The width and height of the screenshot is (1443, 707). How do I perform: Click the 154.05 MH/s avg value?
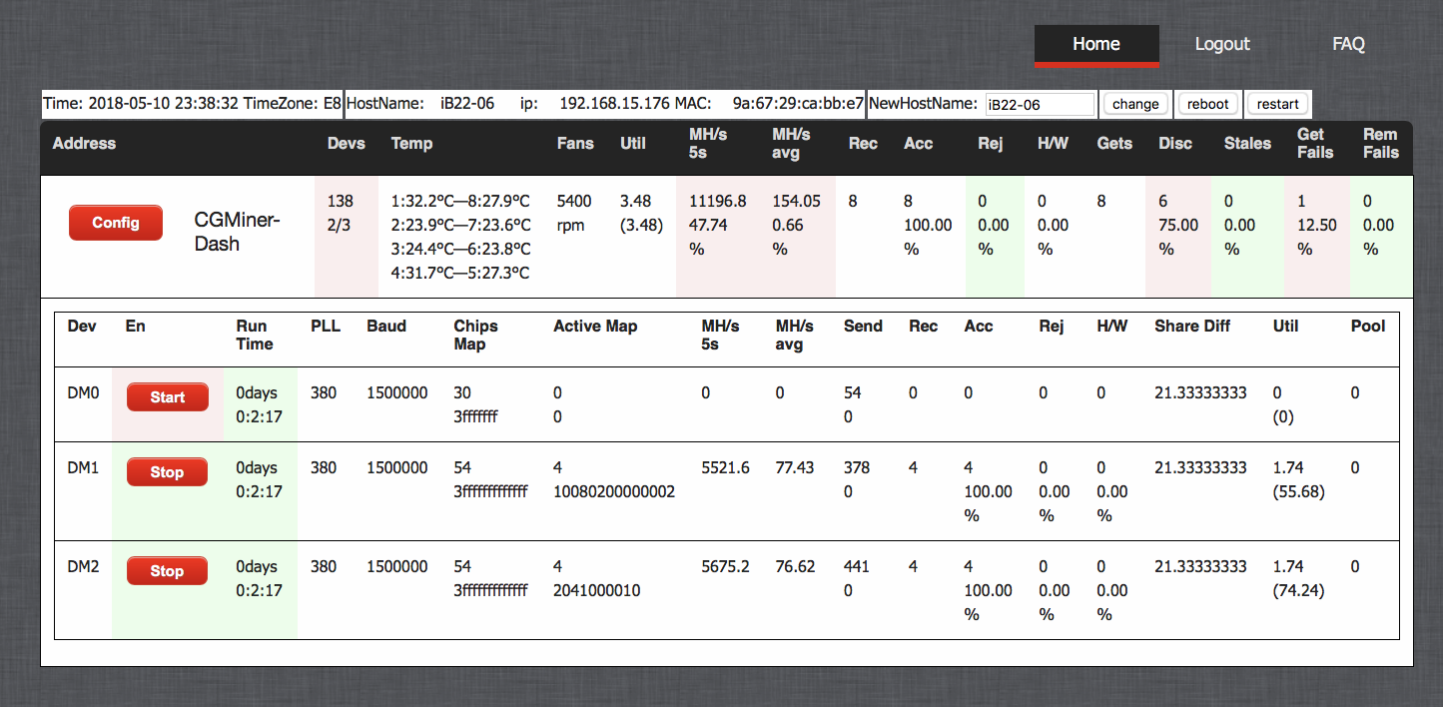pyautogui.click(x=796, y=201)
